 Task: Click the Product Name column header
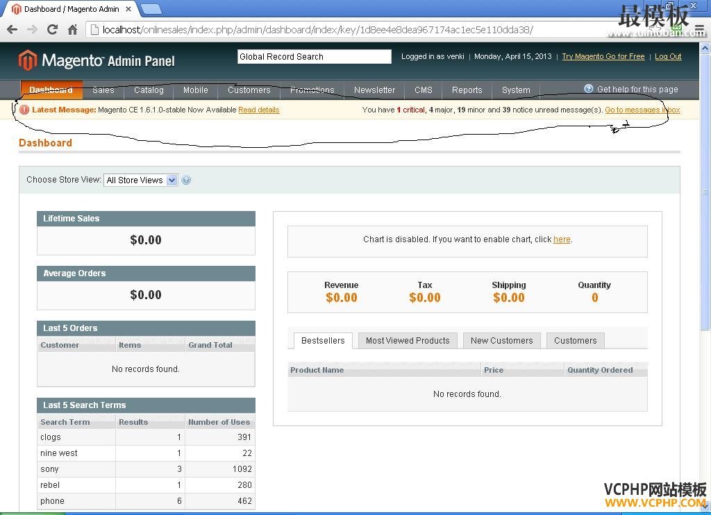[x=384, y=370]
